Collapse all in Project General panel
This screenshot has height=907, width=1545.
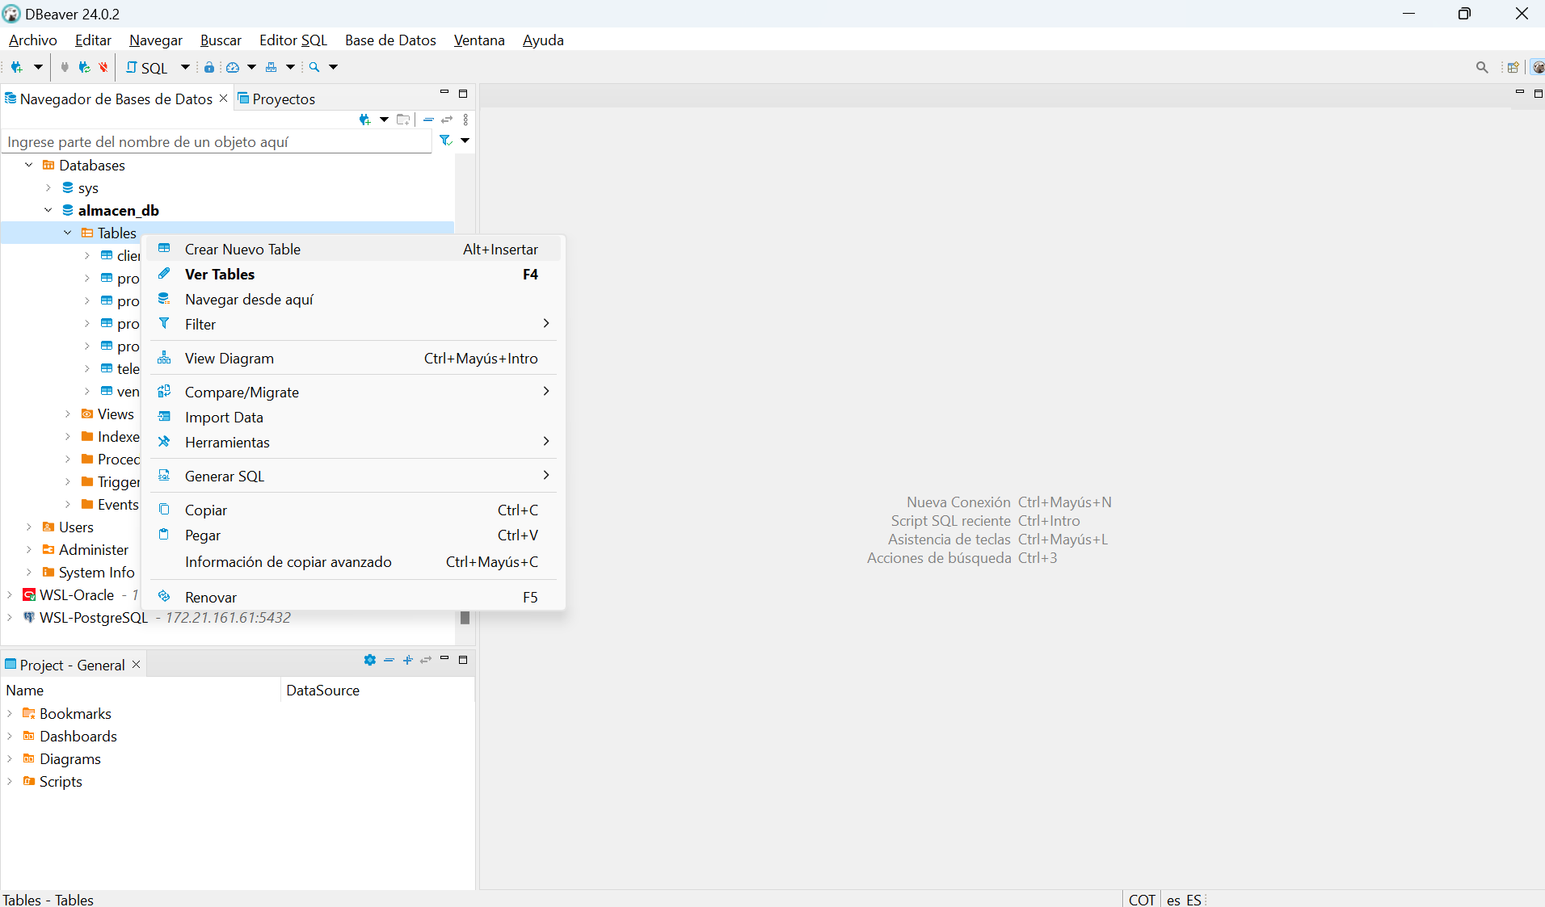tap(389, 660)
